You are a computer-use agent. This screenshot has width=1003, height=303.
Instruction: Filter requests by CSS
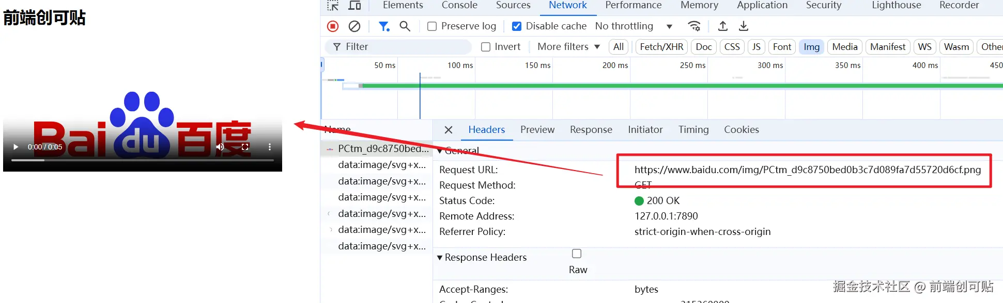(x=732, y=47)
